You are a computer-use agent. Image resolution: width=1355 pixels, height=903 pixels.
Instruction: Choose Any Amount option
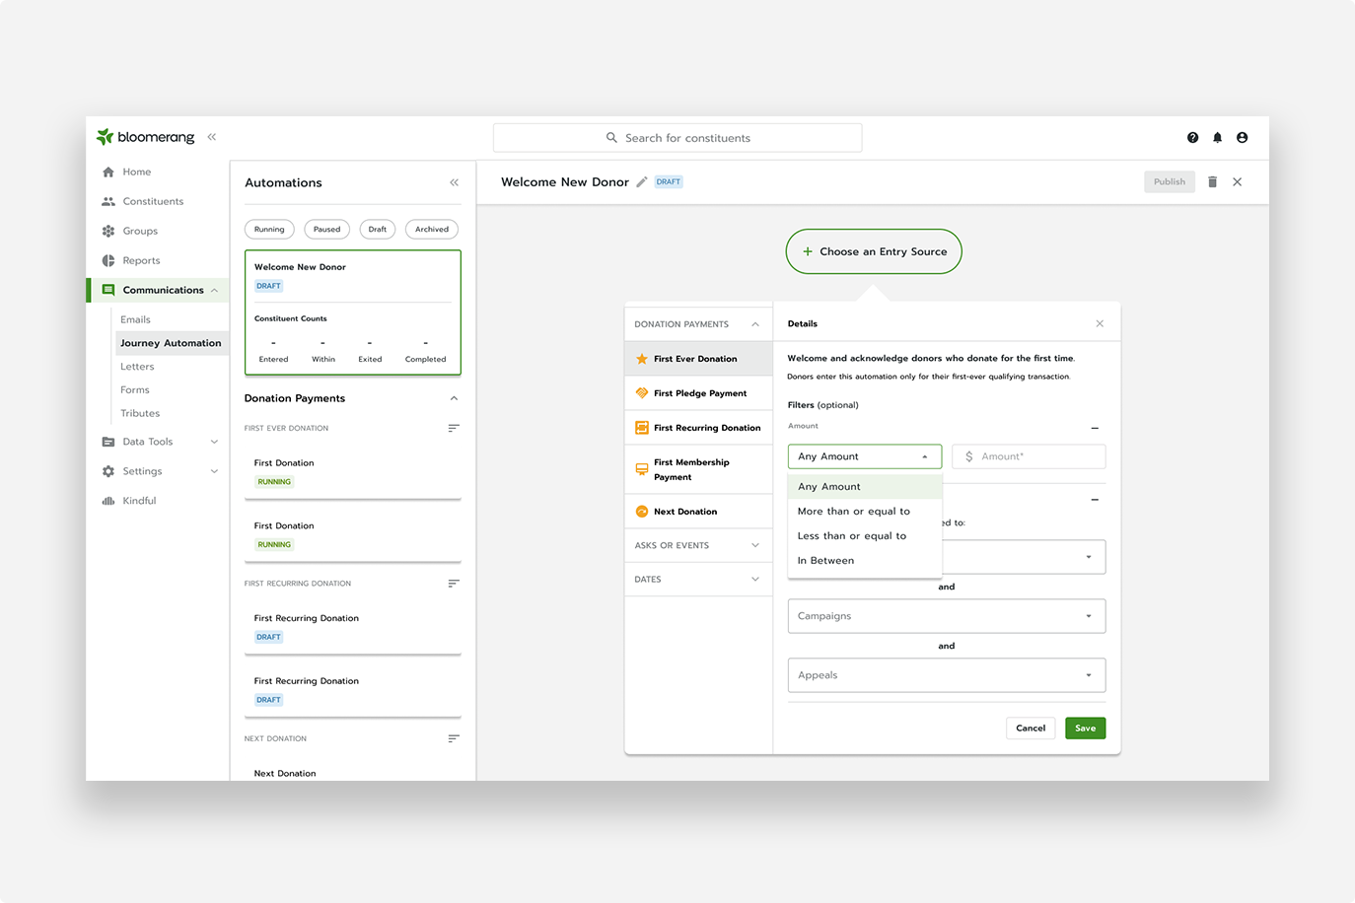865,487
